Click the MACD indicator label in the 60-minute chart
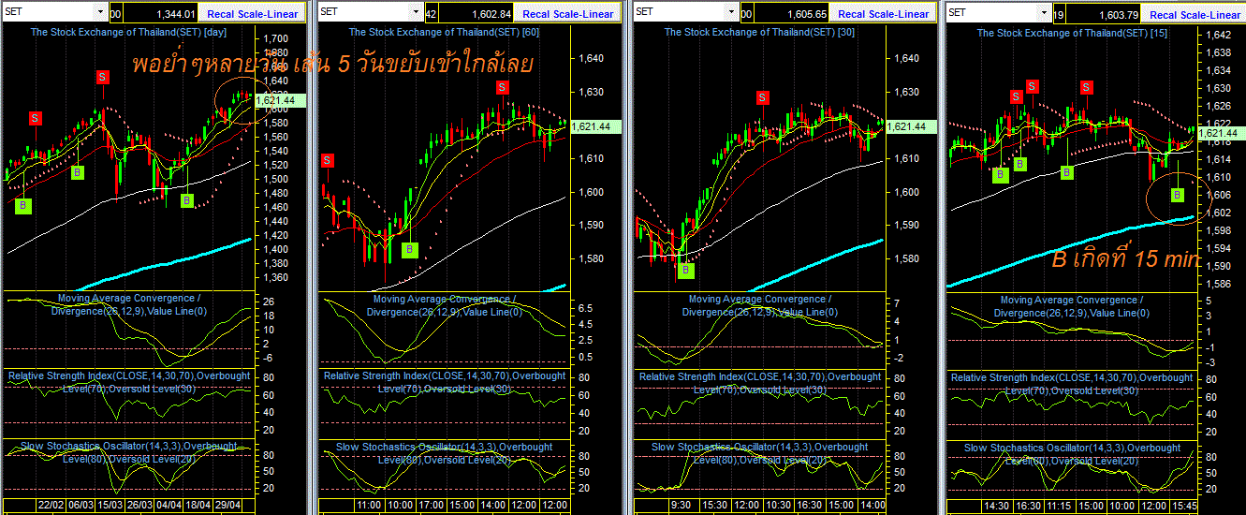The image size is (1246, 515). tap(446, 305)
